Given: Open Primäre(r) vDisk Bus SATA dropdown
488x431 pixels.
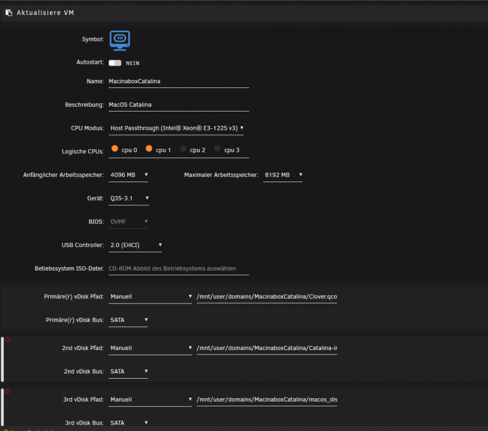Looking at the screenshot, I should pyautogui.click(x=128, y=320).
